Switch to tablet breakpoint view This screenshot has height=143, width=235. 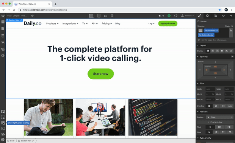99,16
